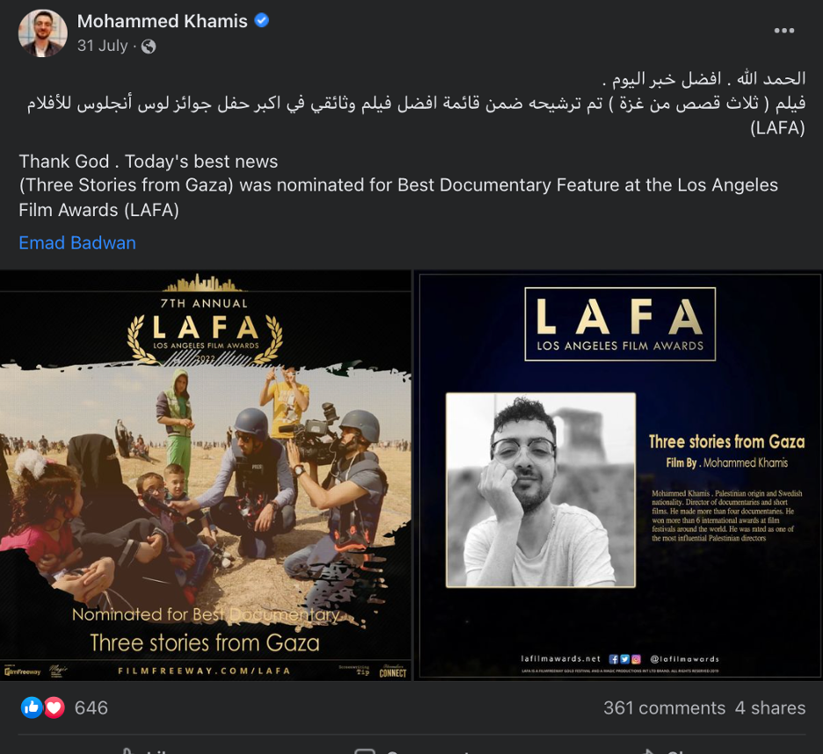The height and width of the screenshot is (754, 823).
Task: Click the Facebook icon on right poster
Action: coord(614,659)
